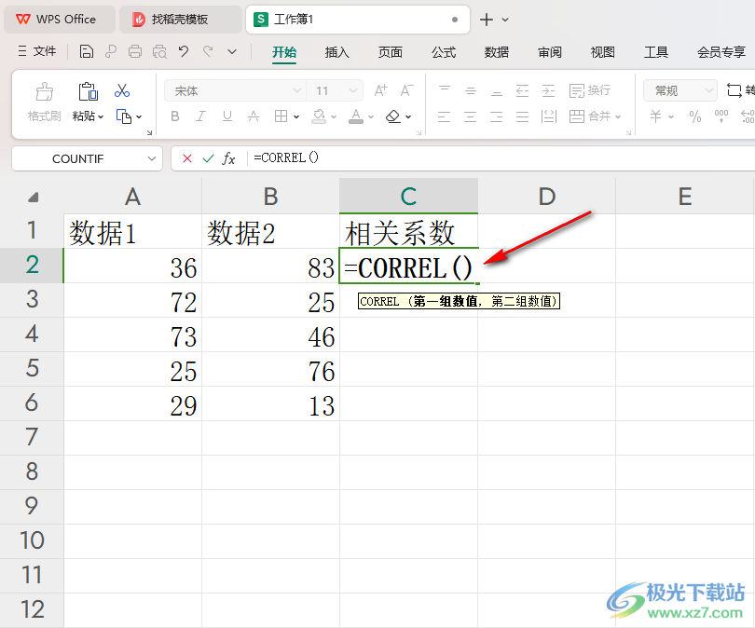Decrease font size with A- icon
The image size is (755, 628).
click(x=407, y=90)
